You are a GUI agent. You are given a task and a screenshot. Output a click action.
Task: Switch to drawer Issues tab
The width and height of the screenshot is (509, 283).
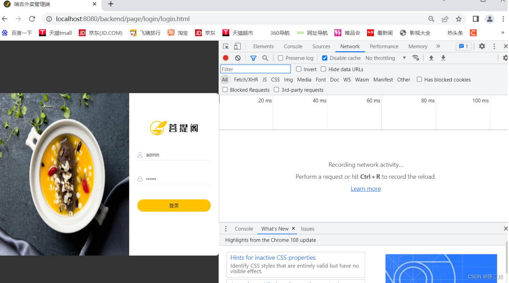point(308,229)
